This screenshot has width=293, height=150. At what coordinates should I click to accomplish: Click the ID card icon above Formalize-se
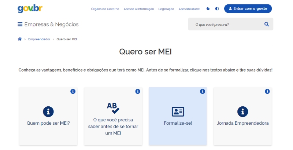click(x=178, y=111)
